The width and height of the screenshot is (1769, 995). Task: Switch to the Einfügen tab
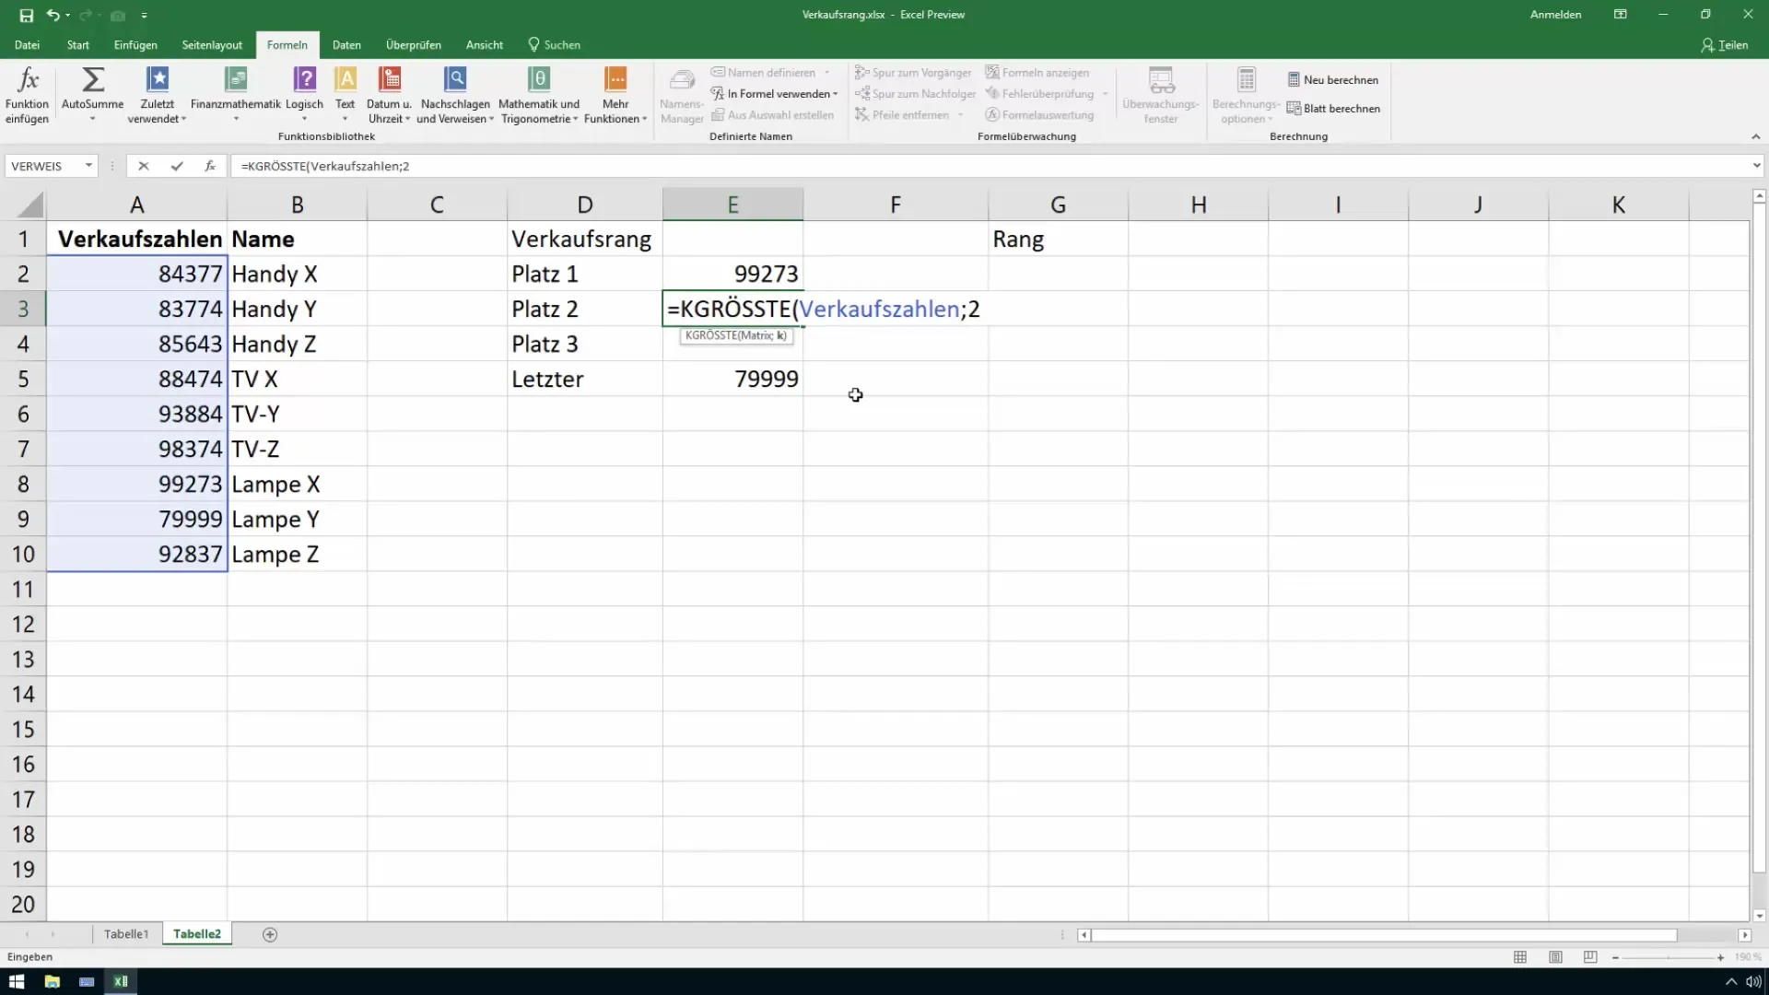(135, 44)
